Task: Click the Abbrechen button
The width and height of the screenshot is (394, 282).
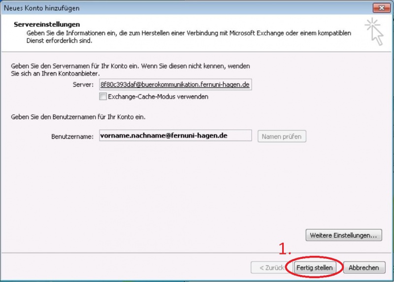Action: pos(364,268)
